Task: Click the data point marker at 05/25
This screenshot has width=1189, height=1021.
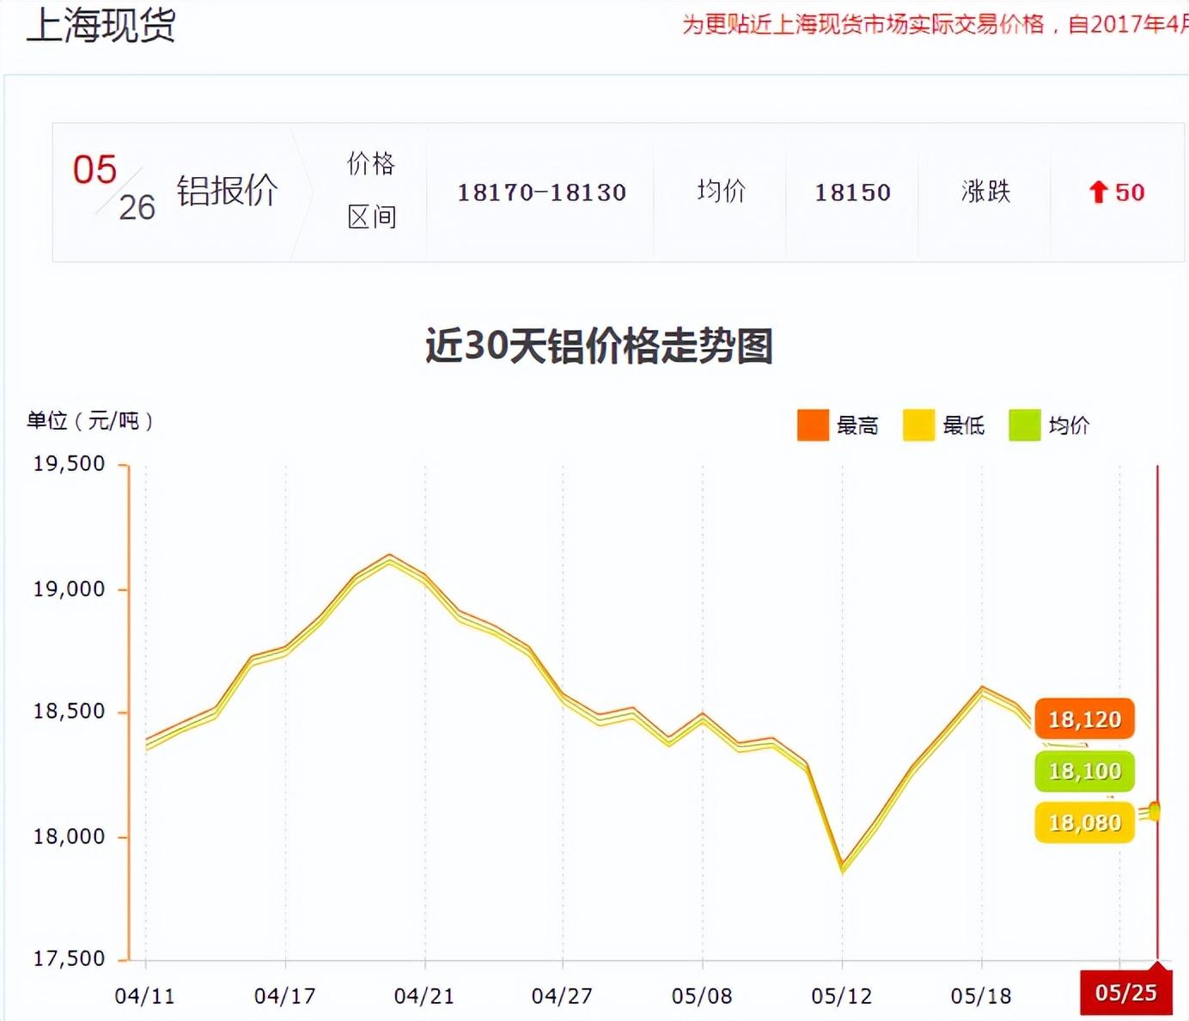Action: point(1155,810)
